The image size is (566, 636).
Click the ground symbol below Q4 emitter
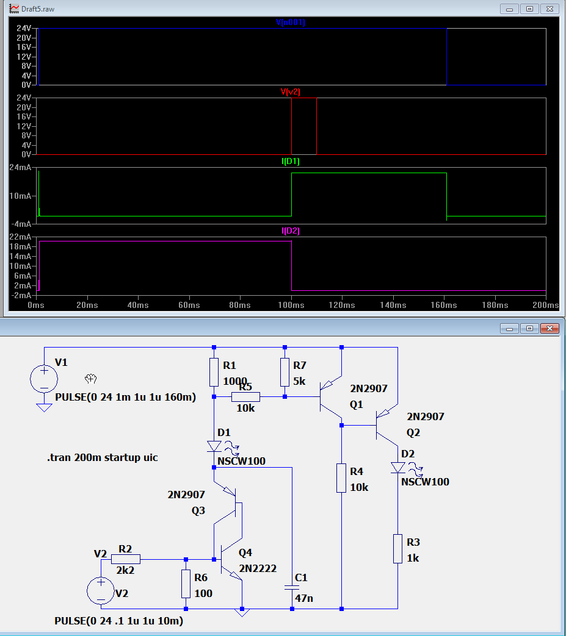click(x=242, y=612)
